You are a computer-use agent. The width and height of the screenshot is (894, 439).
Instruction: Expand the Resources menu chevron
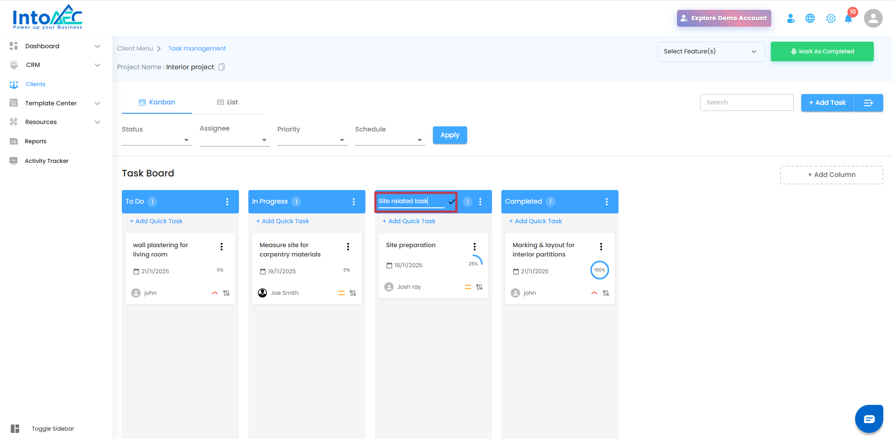(x=97, y=122)
